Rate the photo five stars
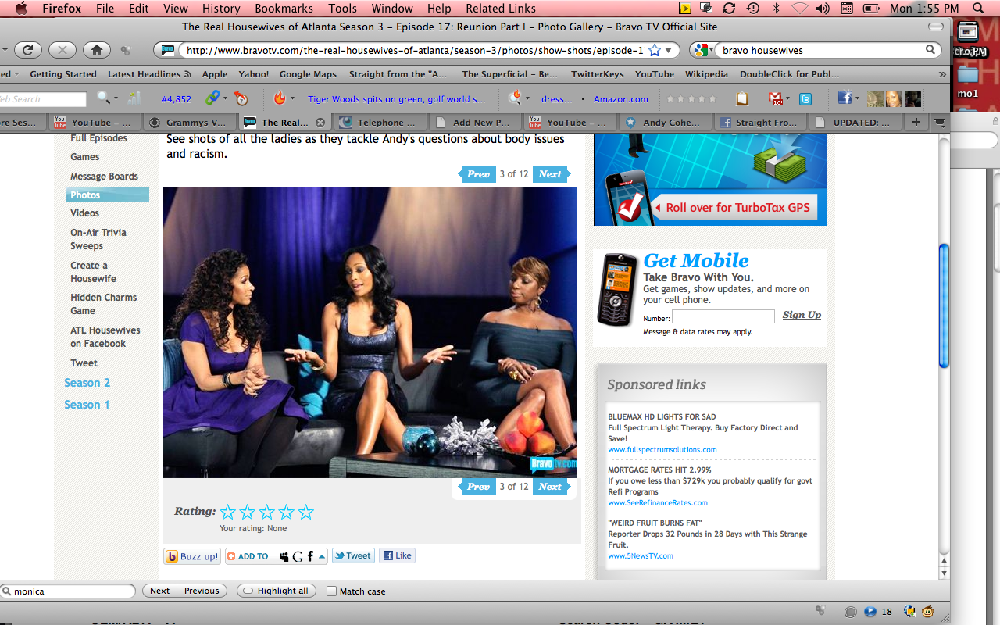The image size is (1000, 625). click(306, 512)
